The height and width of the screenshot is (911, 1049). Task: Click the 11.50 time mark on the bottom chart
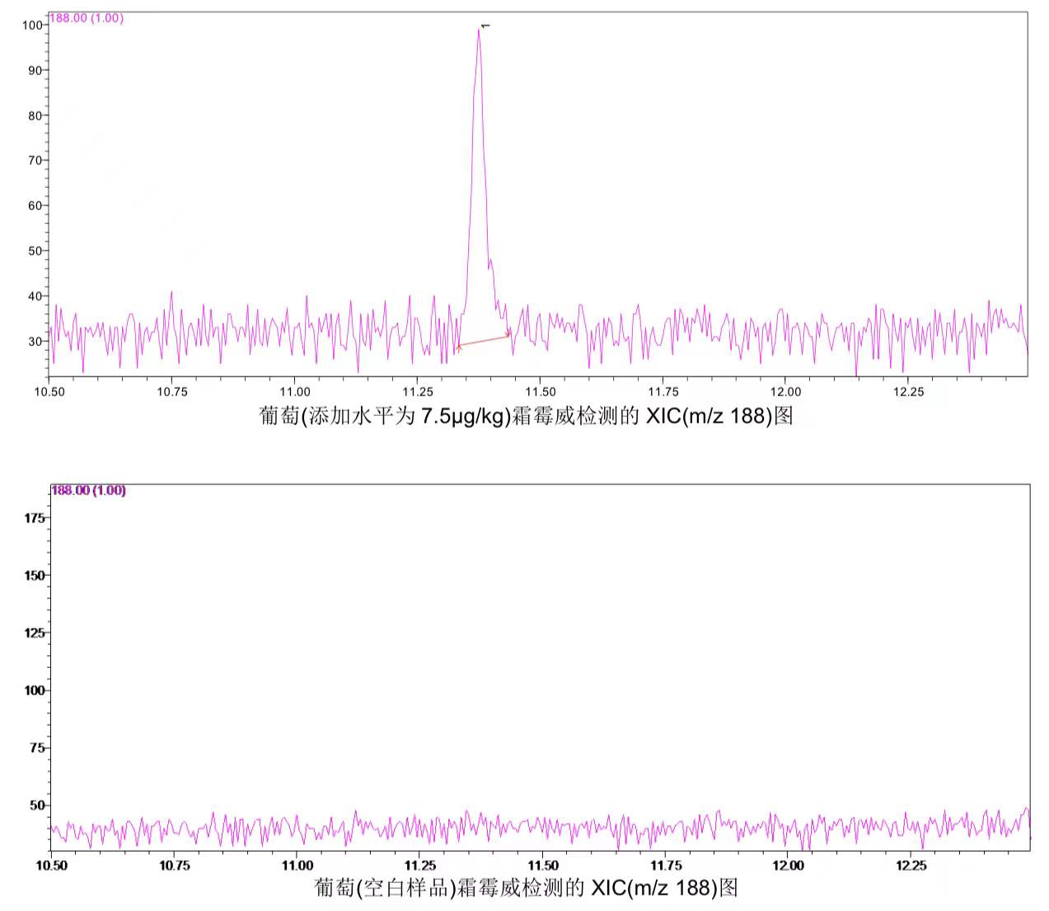point(542,865)
